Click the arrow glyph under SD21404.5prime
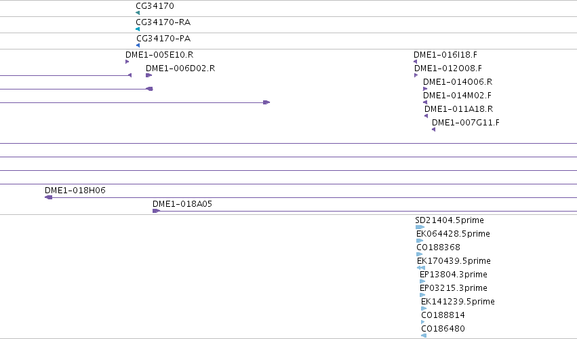Viewport: 577px width, 339px height. 420,227
